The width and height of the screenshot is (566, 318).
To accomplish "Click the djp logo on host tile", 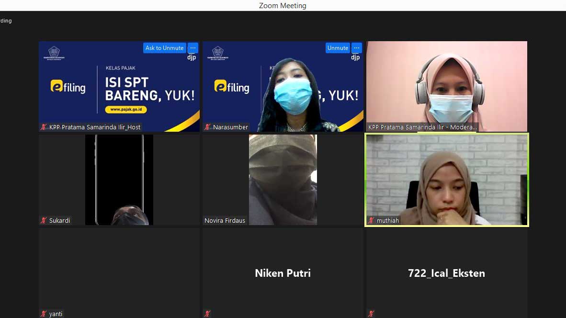I will point(192,57).
